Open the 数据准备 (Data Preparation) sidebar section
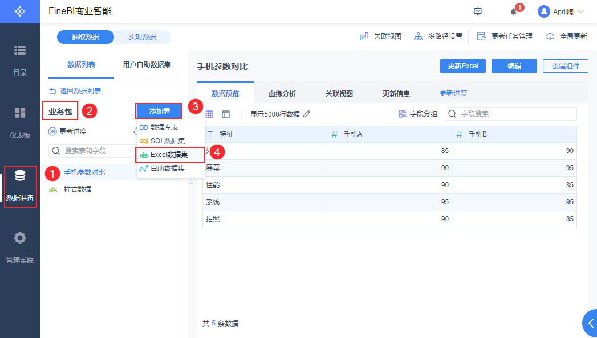The height and width of the screenshot is (338, 597). pos(20,186)
